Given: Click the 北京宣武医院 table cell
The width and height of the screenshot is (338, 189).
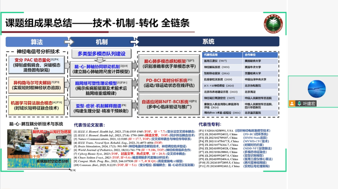Looking at the screenshot, I should (x=260, y=113).
